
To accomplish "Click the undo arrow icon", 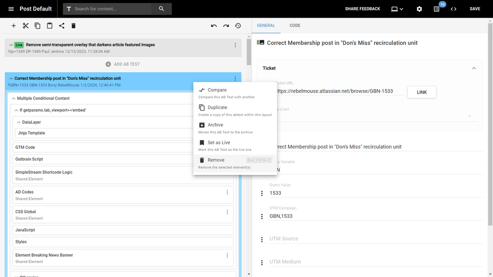I will tap(214, 26).
